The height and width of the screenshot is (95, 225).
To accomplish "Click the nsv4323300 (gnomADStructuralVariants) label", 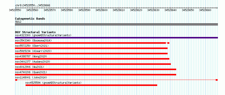I will 43,35.
